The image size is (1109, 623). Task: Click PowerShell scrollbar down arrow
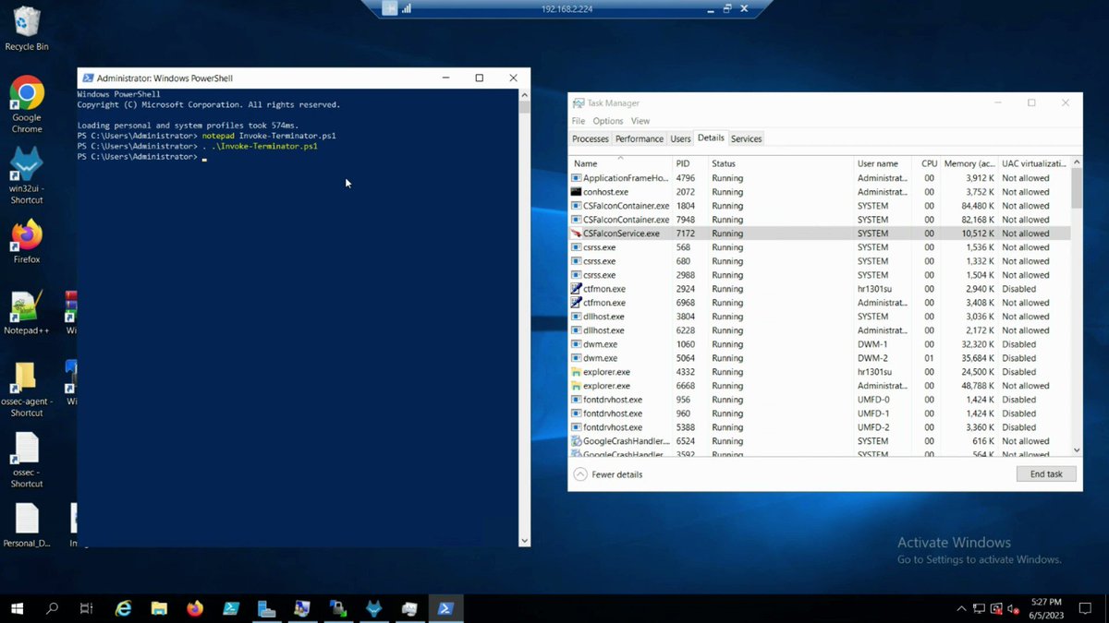(524, 541)
